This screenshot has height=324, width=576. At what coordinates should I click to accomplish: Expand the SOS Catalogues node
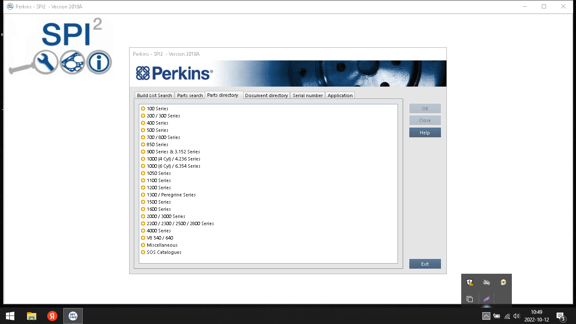[x=143, y=252]
